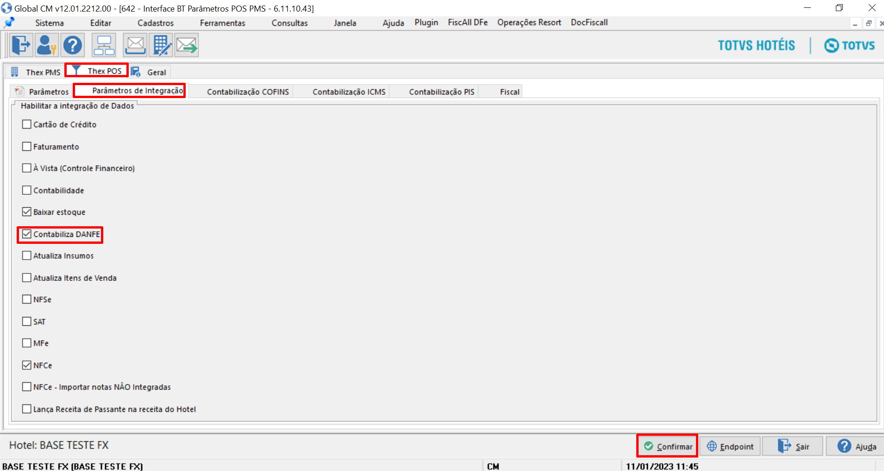Check NFCe - Importar notas NÃO Integradas
Image resolution: width=884 pixels, height=471 pixels.
tap(27, 386)
